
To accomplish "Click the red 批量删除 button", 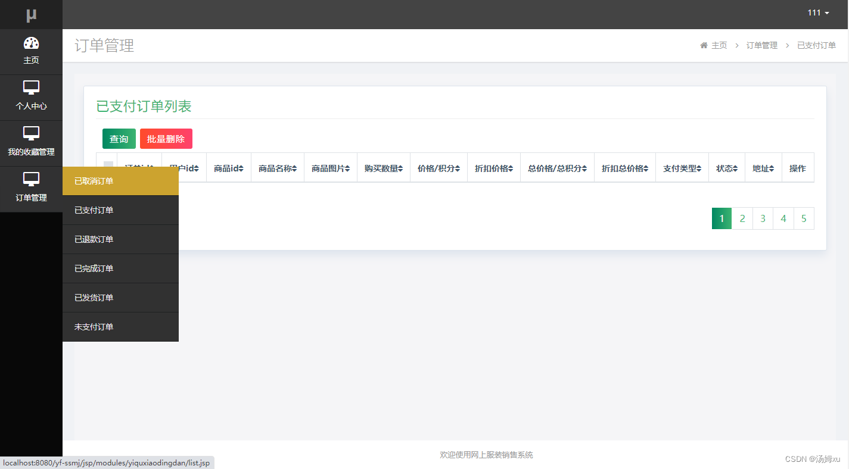I will [x=166, y=139].
